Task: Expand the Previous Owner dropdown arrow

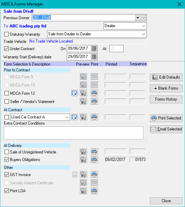Action: pos(138,18)
